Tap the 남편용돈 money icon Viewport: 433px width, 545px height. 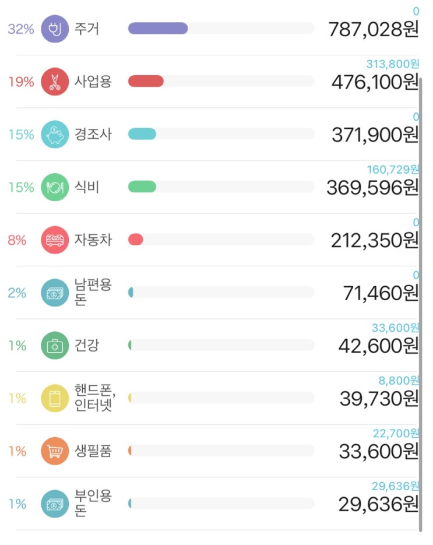(x=55, y=293)
